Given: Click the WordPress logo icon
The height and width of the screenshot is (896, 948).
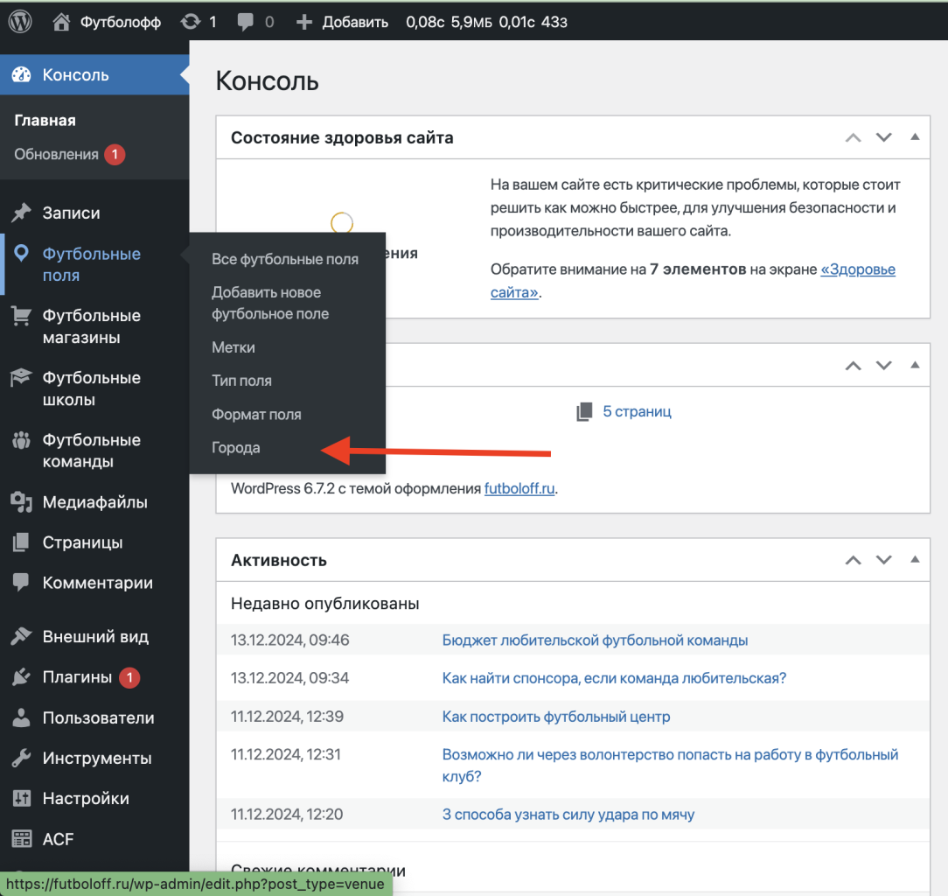Looking at the screenshot, I should click(20, 23).
